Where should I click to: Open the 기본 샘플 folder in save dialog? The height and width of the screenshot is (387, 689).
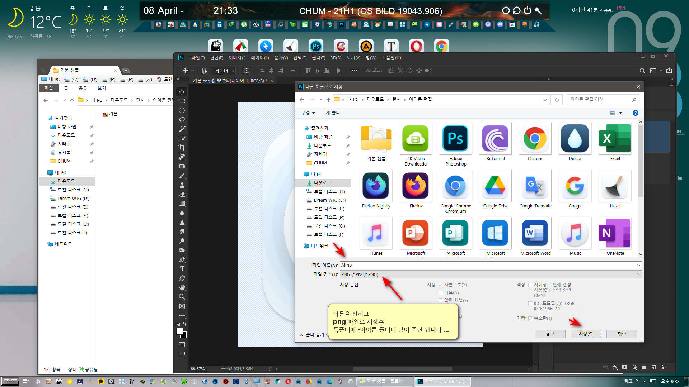coord(376,143)
